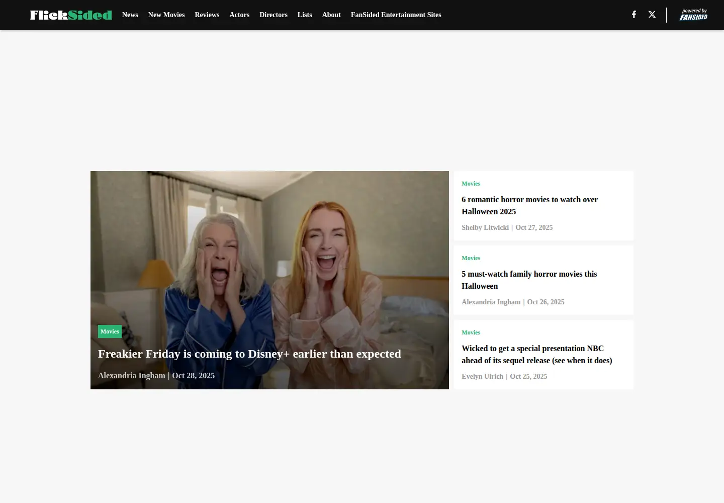Click Movies category above romantic horror article
The image size is (724, 503).
[471, 184]
